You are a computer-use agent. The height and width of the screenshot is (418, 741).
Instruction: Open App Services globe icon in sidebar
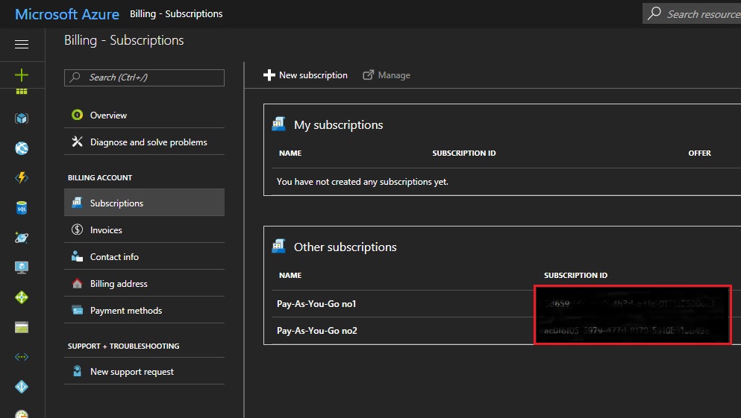(22, 148)
